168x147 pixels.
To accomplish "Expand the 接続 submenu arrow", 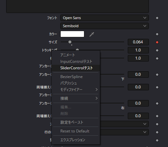I will (x=97, y=98).
